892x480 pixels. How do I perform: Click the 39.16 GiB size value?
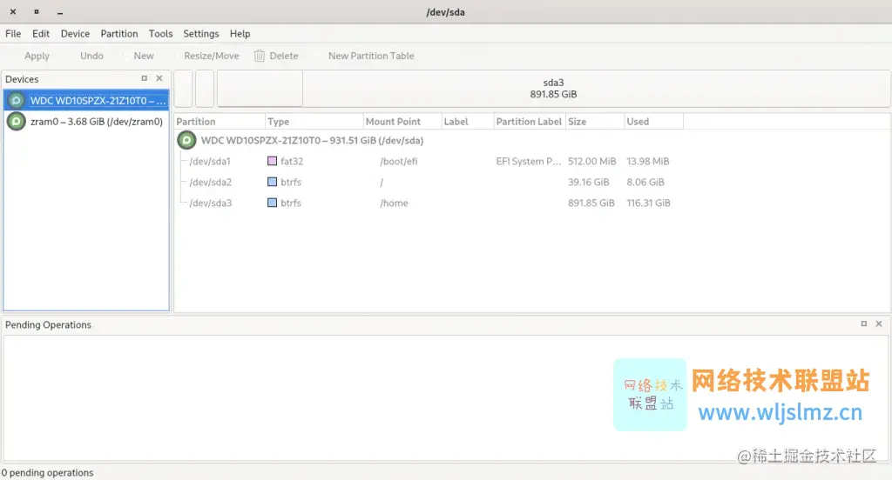click(x=588, y=183)
